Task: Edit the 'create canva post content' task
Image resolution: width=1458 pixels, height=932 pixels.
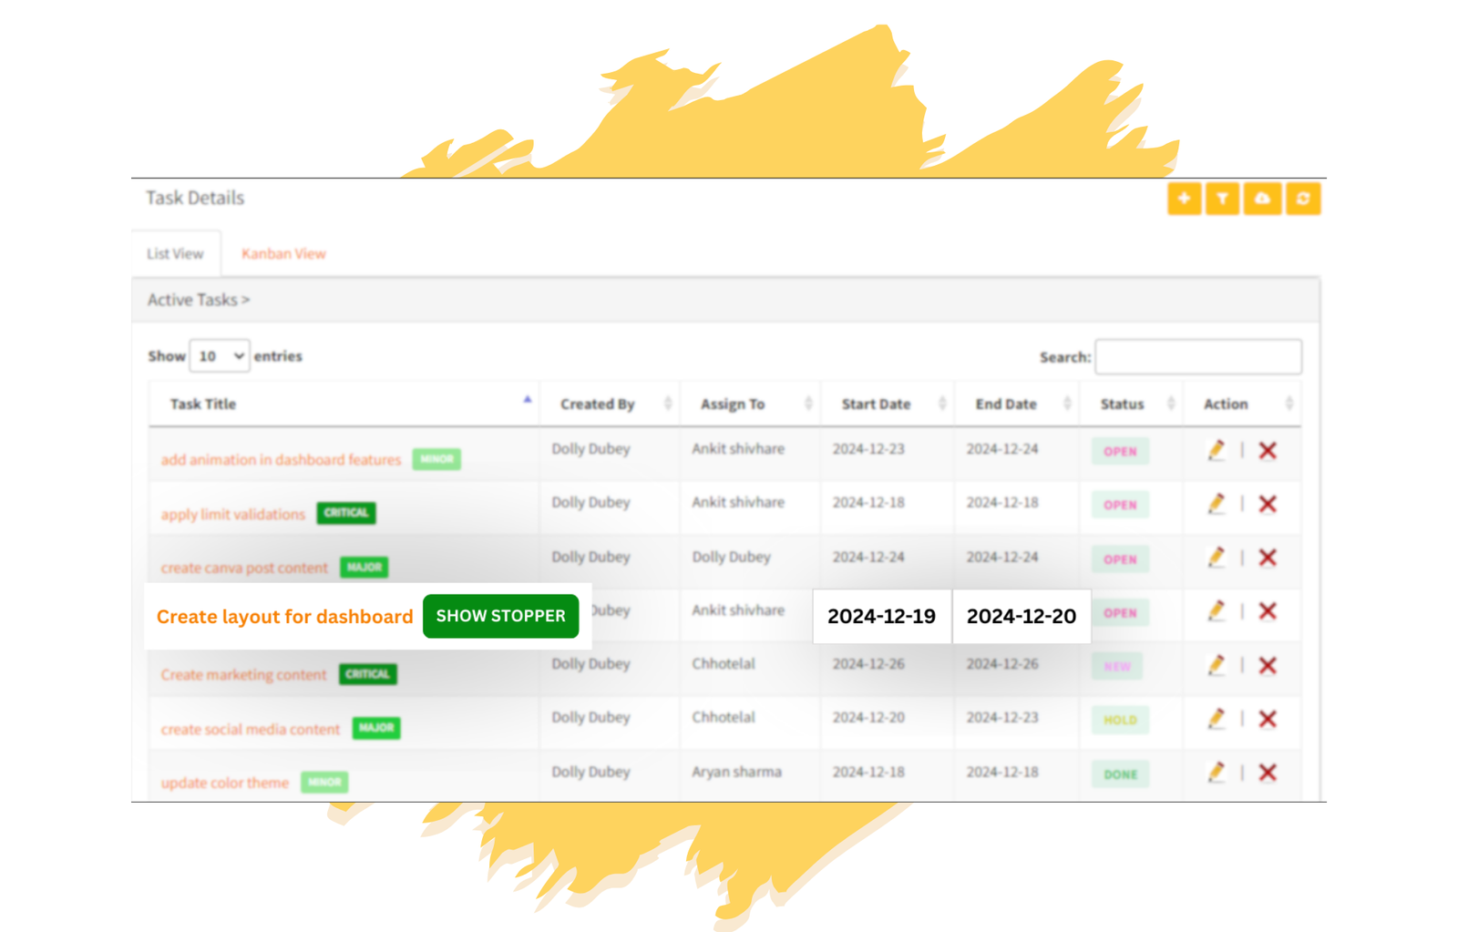Action: [x=1216, y=558]
